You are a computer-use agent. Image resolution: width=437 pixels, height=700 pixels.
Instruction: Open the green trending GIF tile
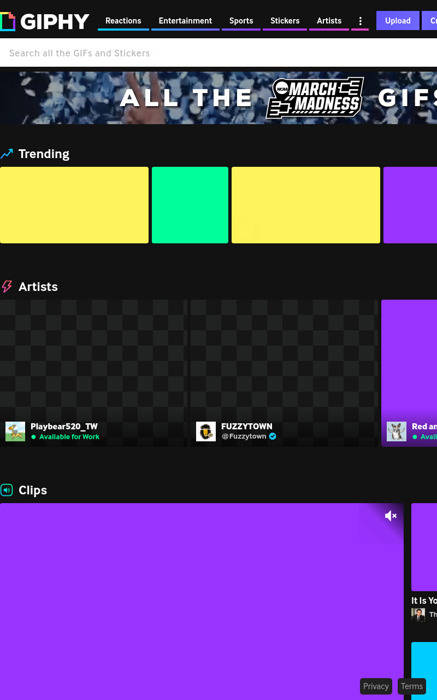tap(190, 205)
